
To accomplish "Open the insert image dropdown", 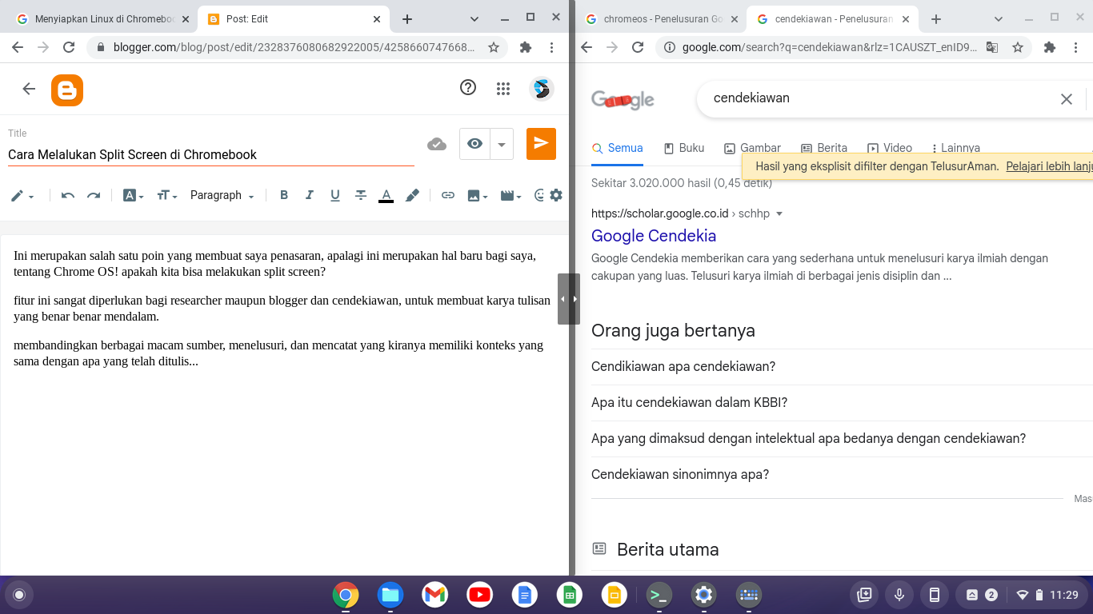I will click(478, 195).
